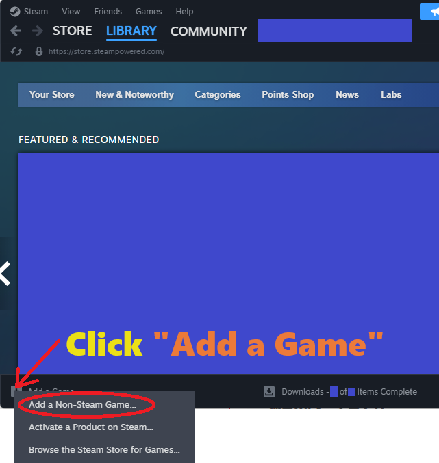The width and height of the screenshot is (439, 463).
Task: Show previous featured item with left chevron
Action: (5, 274)
